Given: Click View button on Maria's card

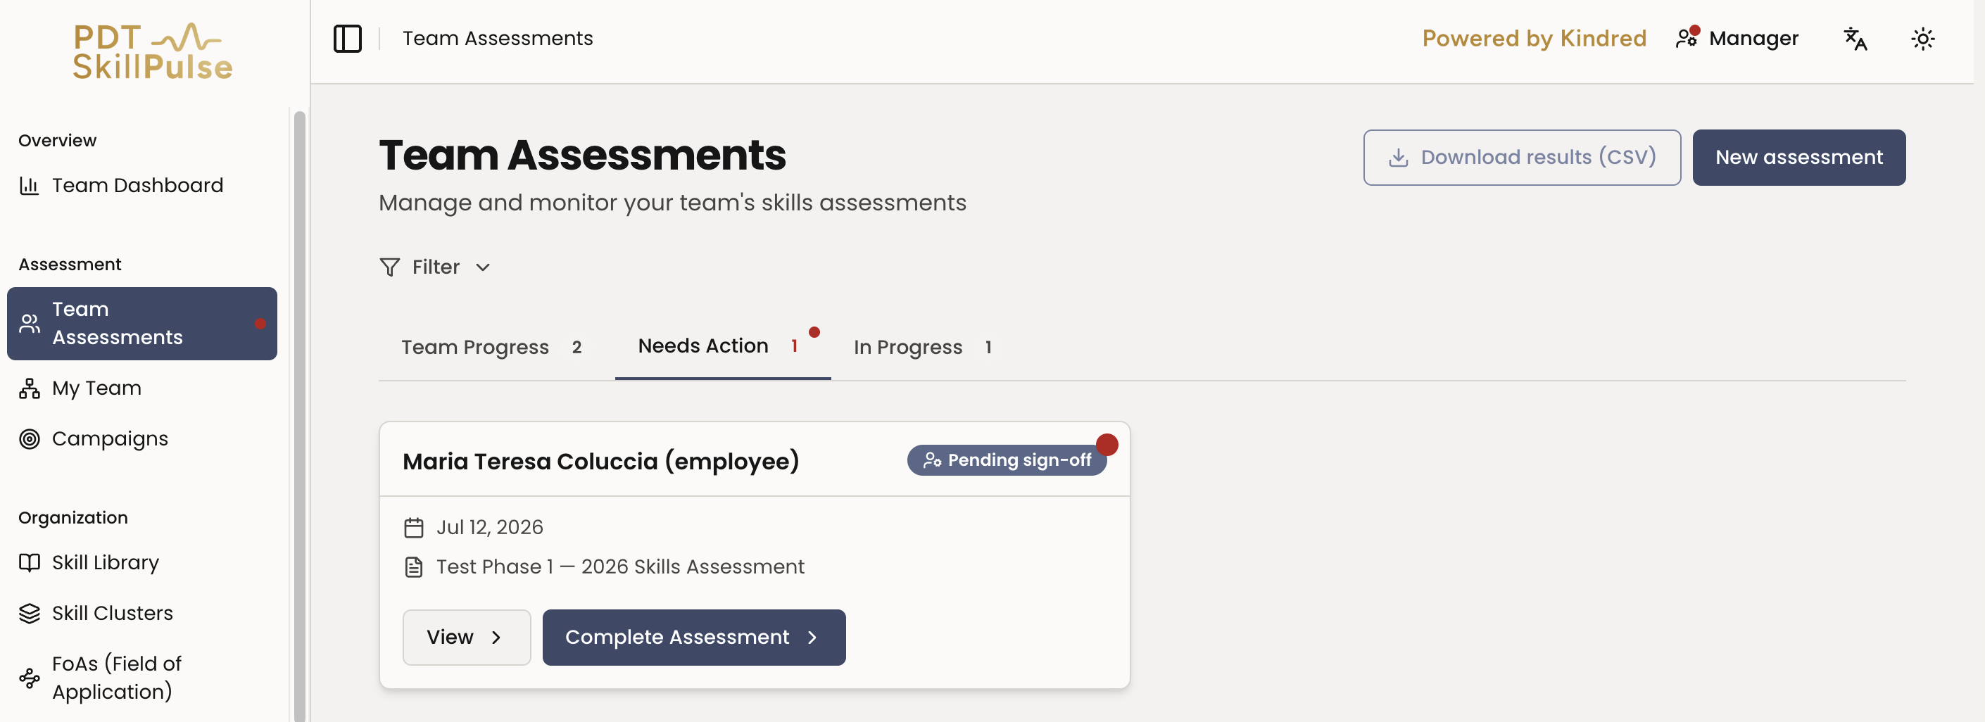Looking at the screenshot, I should click(466, 638).
